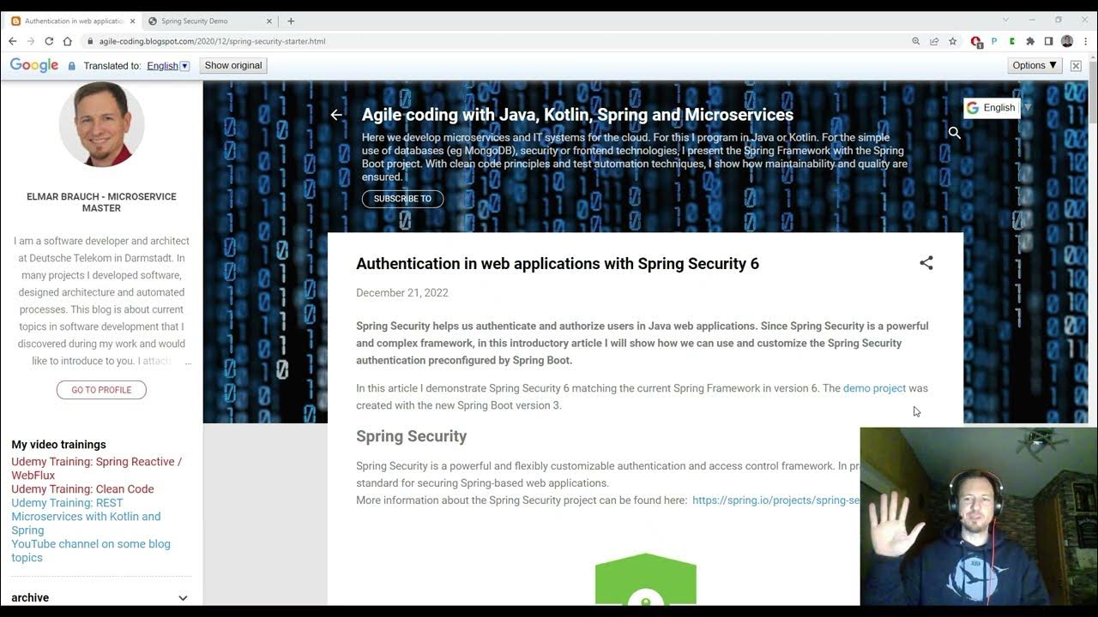Click the blog back arrow icon

pos(336,115)
